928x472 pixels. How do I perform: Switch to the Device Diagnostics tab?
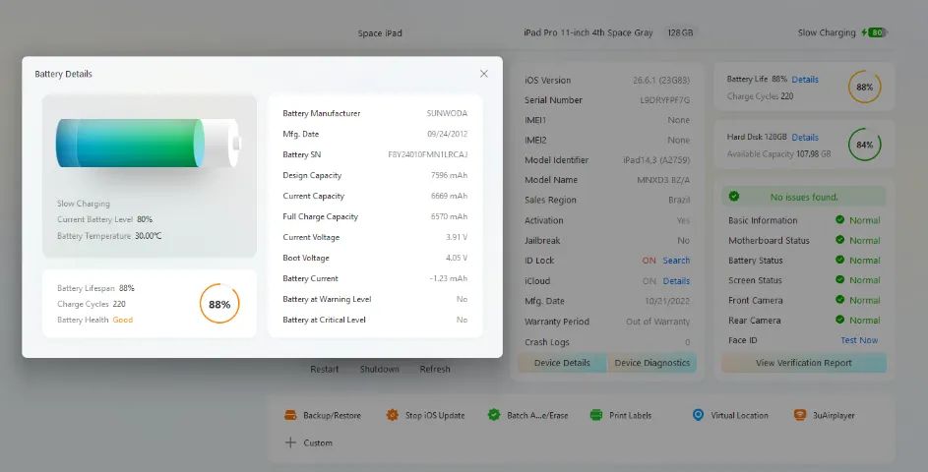[x=652, y=363]
